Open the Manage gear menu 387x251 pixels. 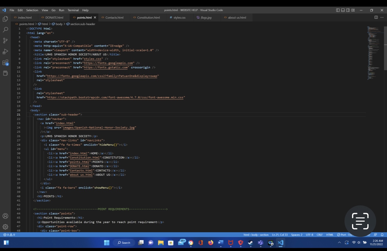[x=5, y=227]
